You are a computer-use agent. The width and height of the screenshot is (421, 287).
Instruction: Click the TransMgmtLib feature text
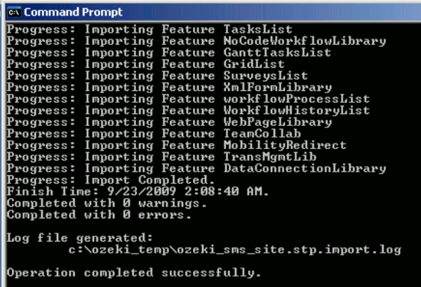pyautogui.click(x=270, y=157)
